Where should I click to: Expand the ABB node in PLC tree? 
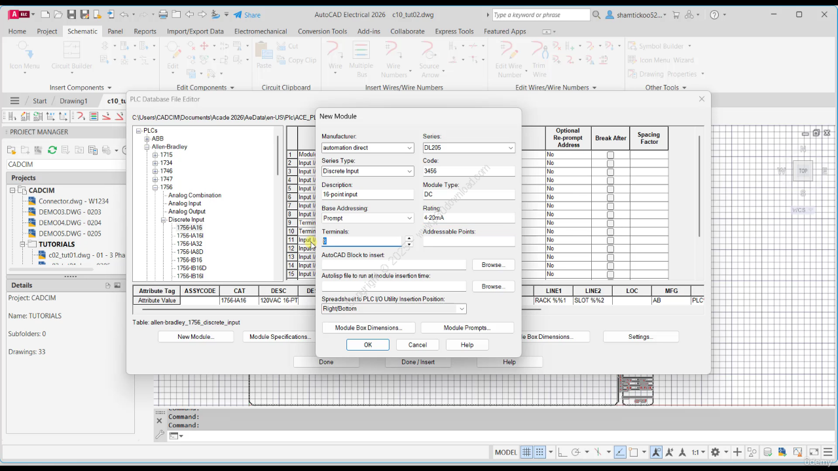[147, 139]
